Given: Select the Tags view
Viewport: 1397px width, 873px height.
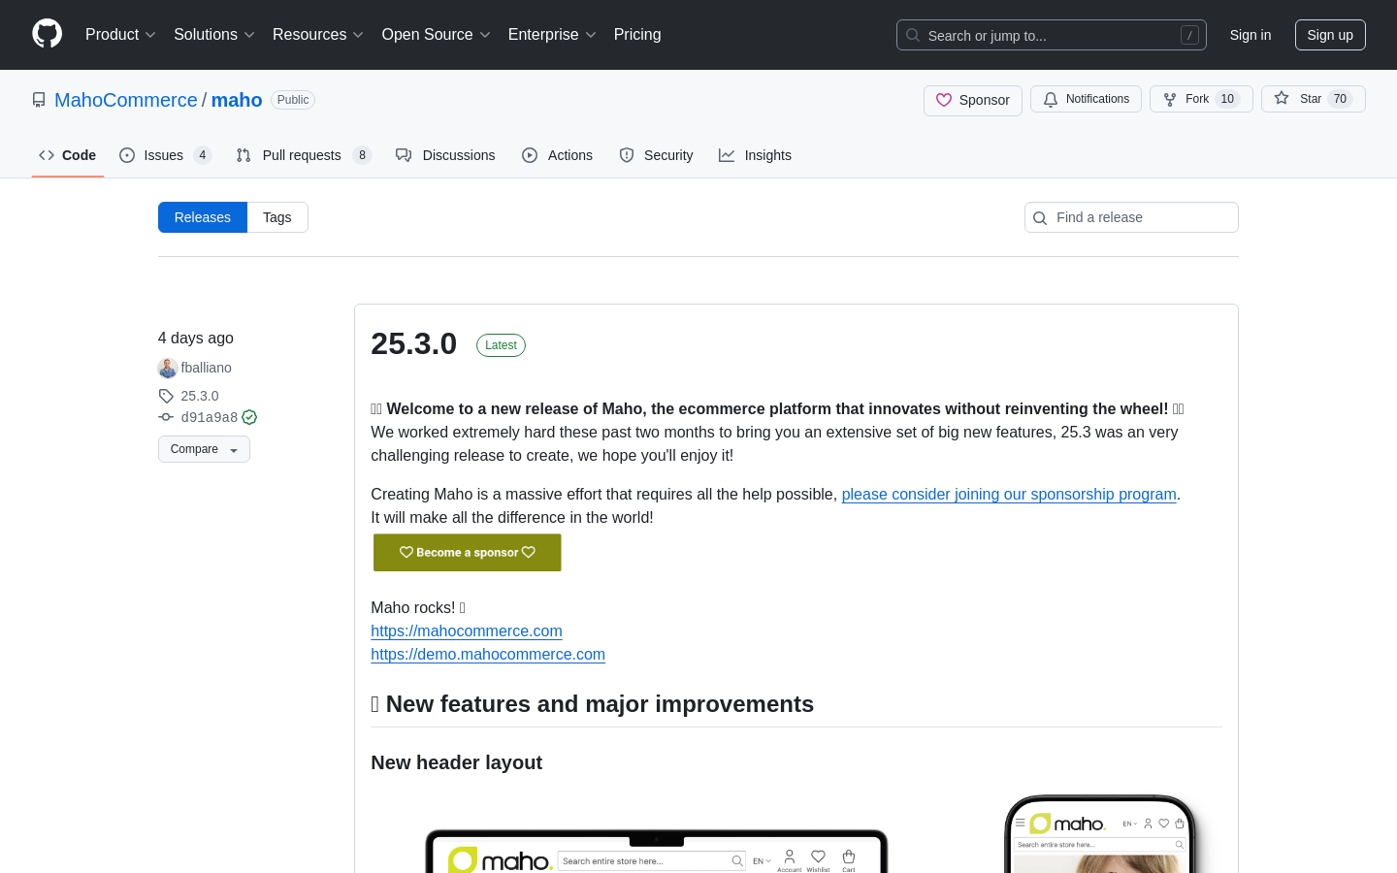Looking at the screenshot, I should (277, 217).
